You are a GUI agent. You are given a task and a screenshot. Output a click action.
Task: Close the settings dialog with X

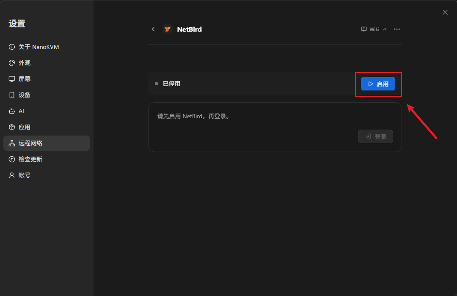tap(445, 12)
